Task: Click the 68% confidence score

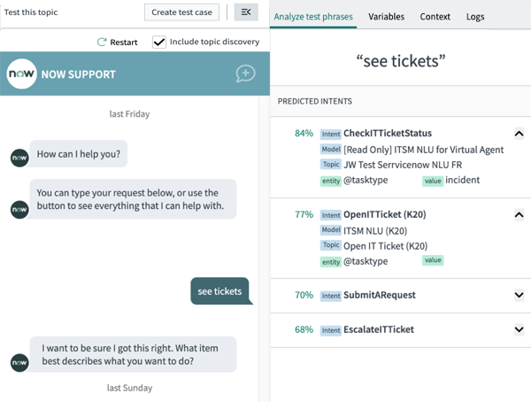Action: pos(304,329)
